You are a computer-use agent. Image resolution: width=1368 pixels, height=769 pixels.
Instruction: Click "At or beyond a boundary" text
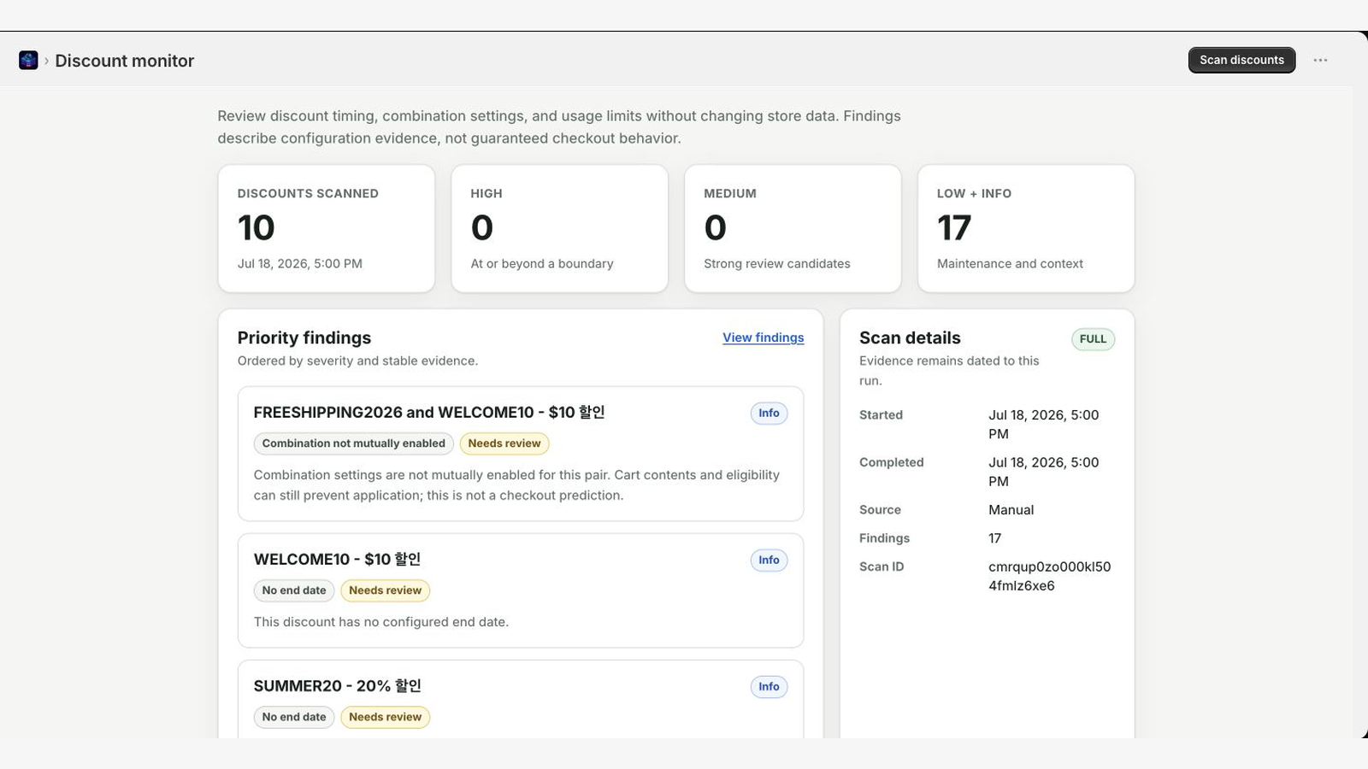pyautogui.click(x=542, y=264)
